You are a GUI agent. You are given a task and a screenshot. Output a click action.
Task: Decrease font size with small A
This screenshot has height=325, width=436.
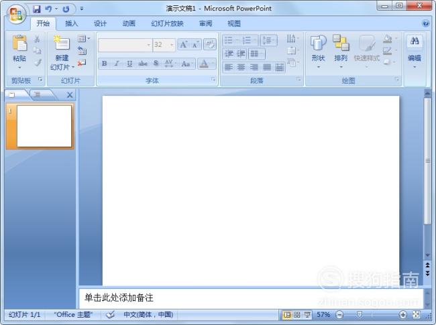[195, 45]
